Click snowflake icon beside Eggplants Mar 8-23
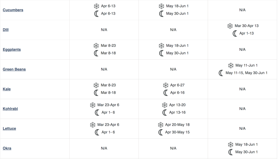The image size is (278, 159). pos(96,46)
